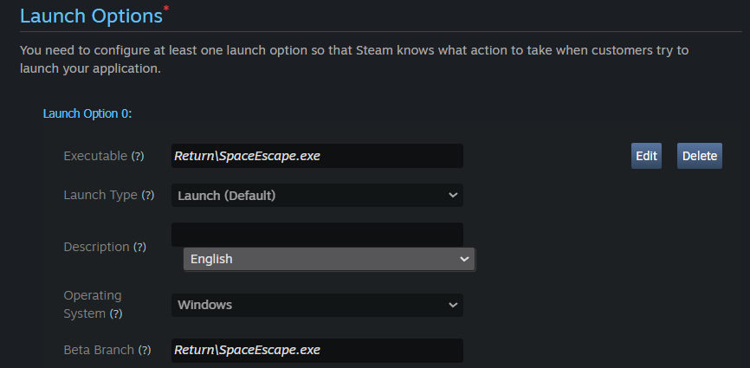
Task: Click the help (?) icon next to Executable
Action: pyautogui.click(x=138, y=156)
